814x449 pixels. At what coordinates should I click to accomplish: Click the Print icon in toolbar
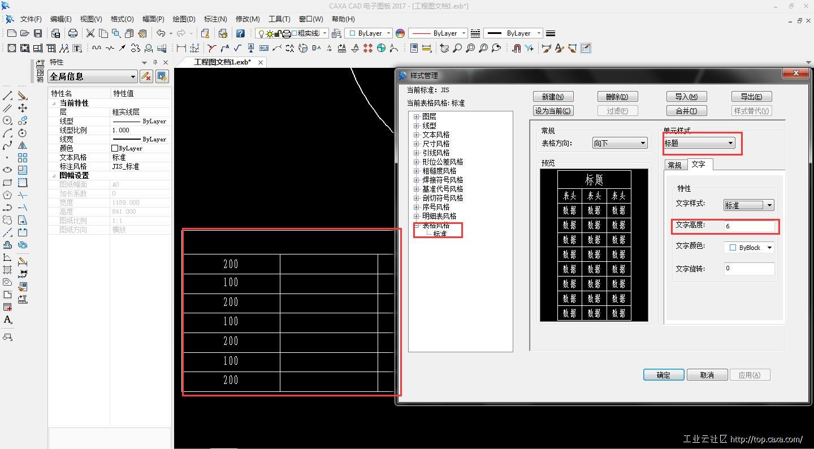coord(72,33)
